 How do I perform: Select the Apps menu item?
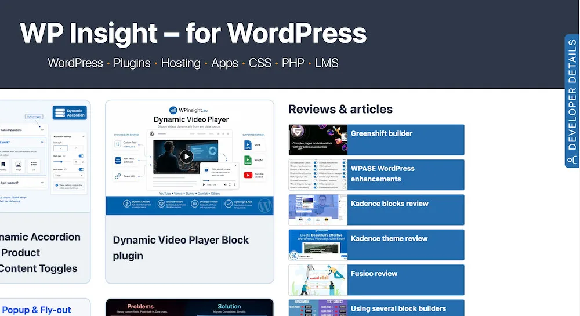coord(224,63)
